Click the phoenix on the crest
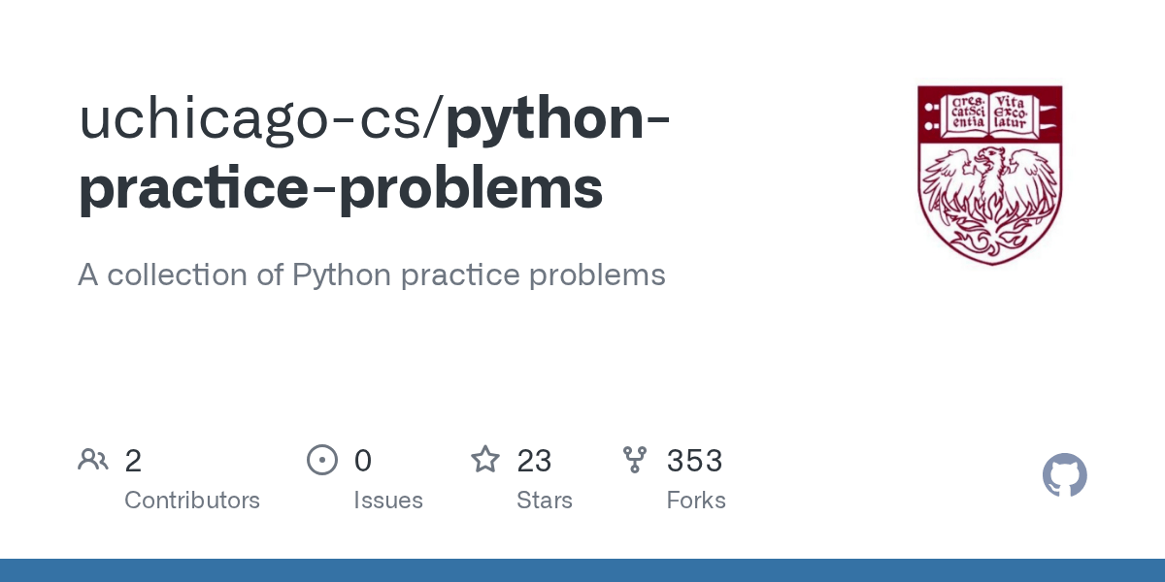This screenshot has height=582, width=1165. coord(990,199)
